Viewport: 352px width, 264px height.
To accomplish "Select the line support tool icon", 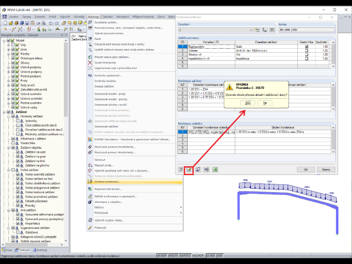I will tap(44, 29).
